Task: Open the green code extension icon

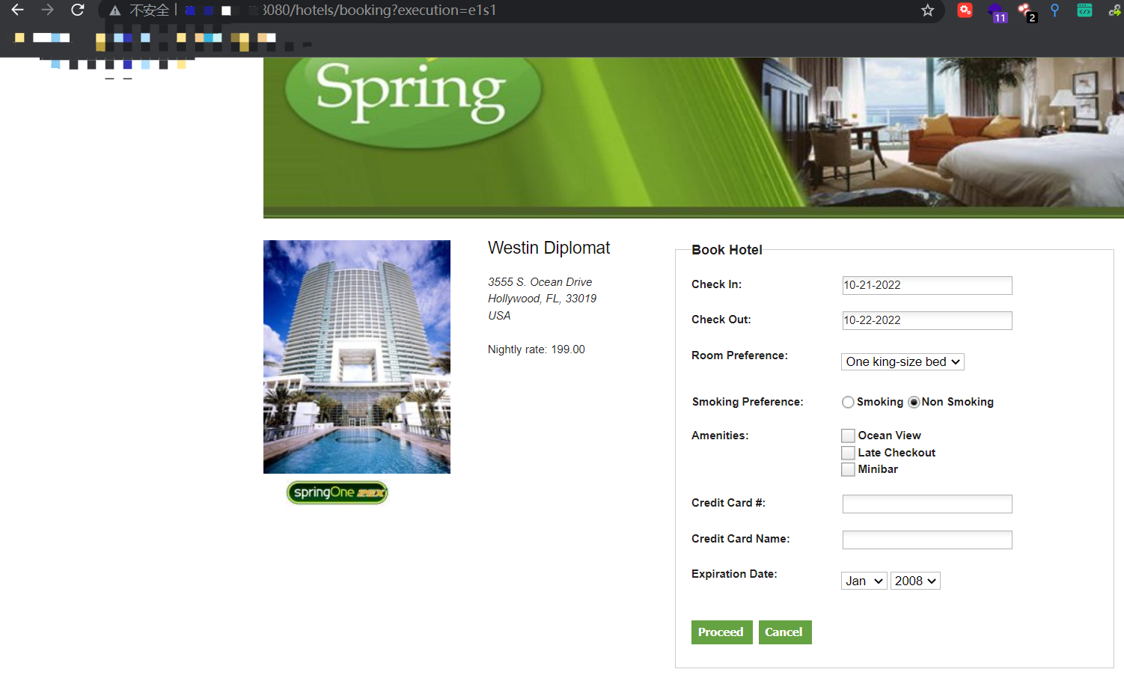Action: click(x=1084, y=10)
